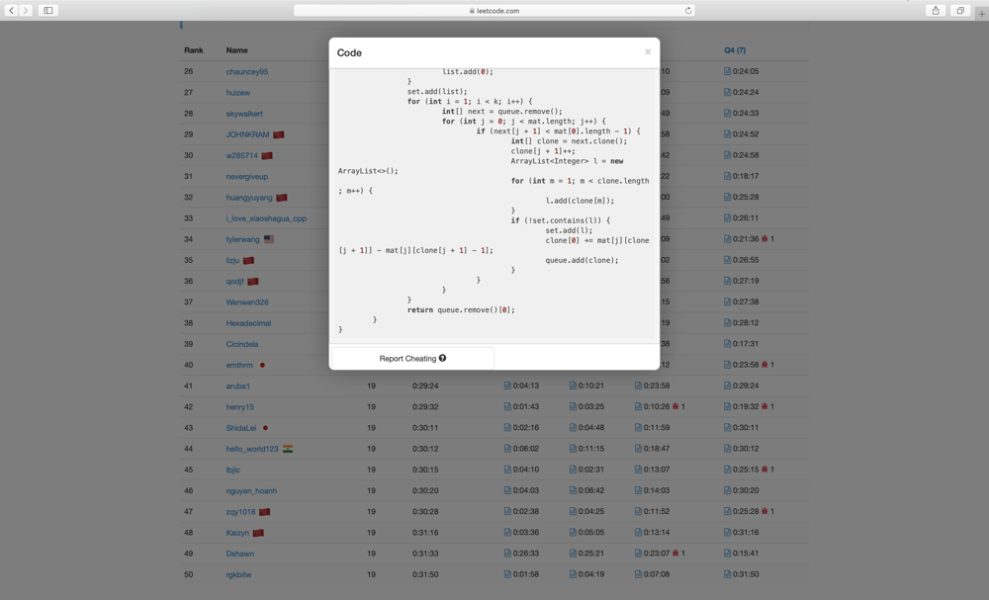Go back to the previous page

click(12, 11)
